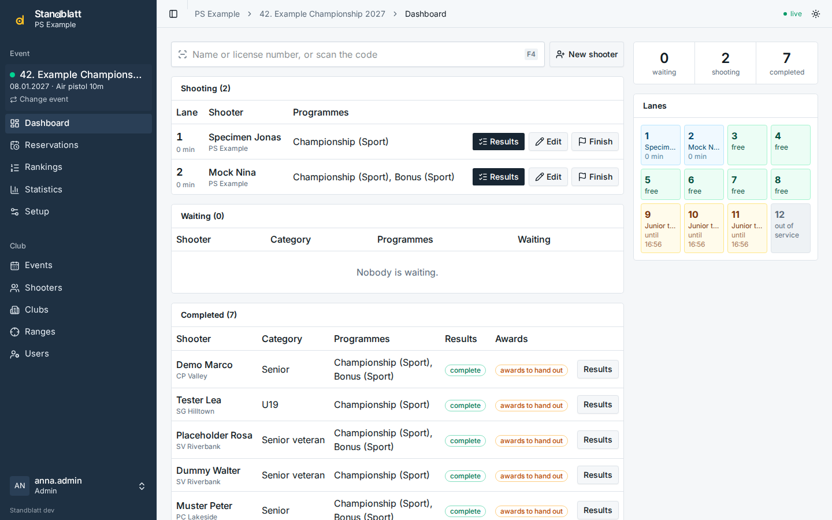
Task: Click 42. Example Championship 2027 breadcrumb
Action: coord(322,14)
